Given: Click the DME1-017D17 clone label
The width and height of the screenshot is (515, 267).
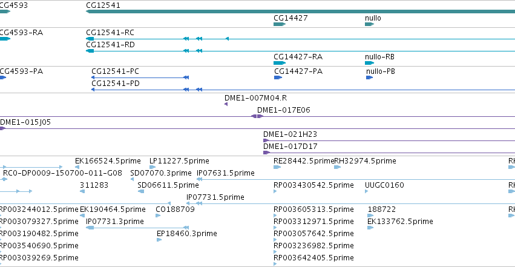Looking at the screenshot, I should [290, 147].
